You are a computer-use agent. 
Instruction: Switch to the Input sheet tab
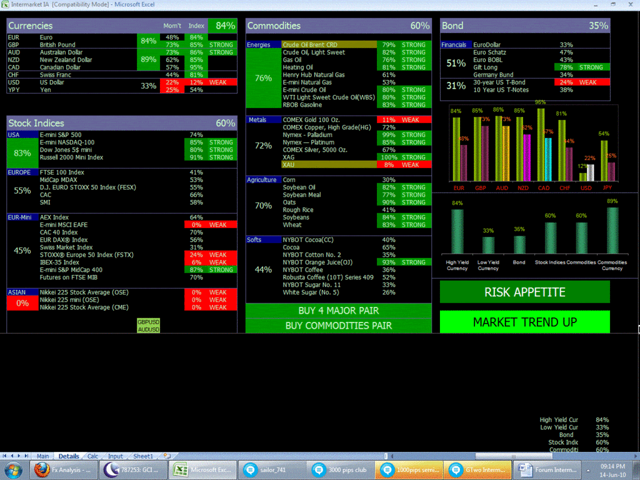115,456
